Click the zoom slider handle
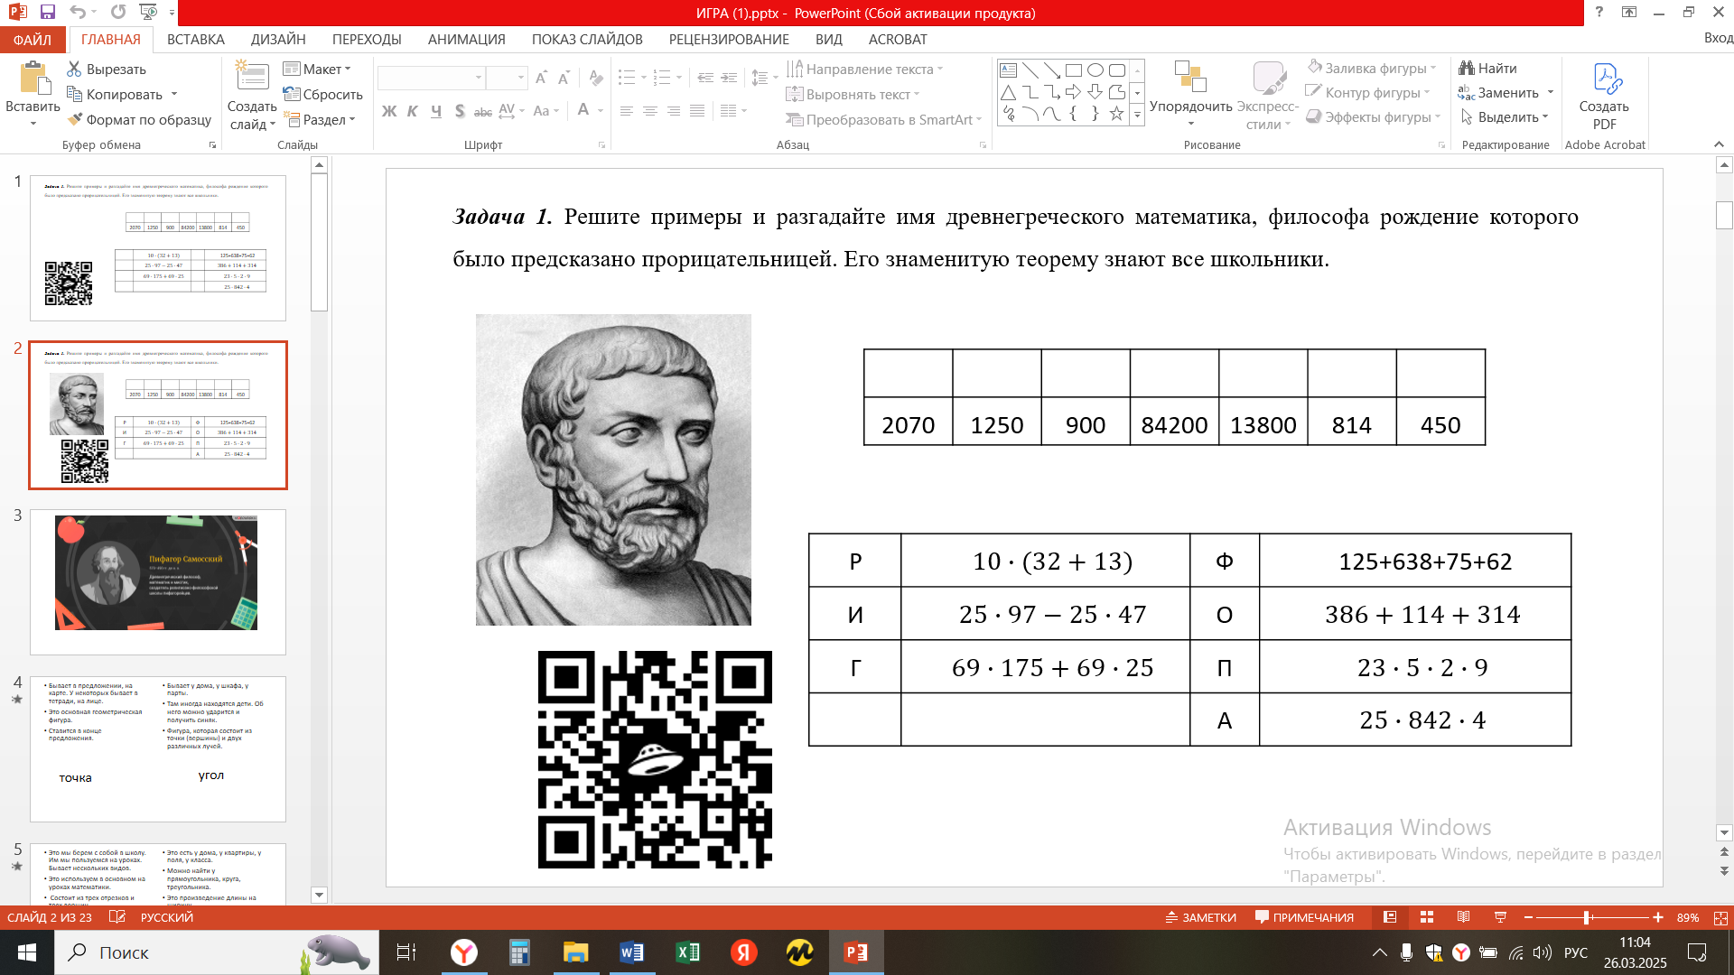The height and width of the screenshot is (975, 1734). click(1587, 917)
